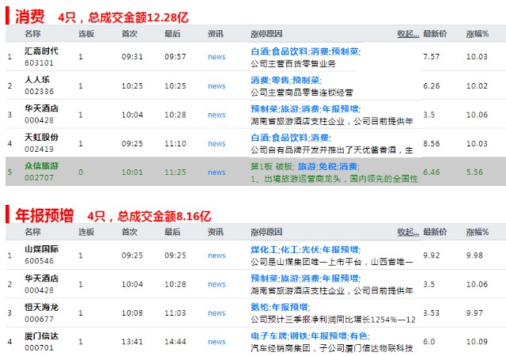Image resolution: width=506 pixels, height=356 pixels.
Task: Click first limit-up time 13:41
Action: pos(132,342)
